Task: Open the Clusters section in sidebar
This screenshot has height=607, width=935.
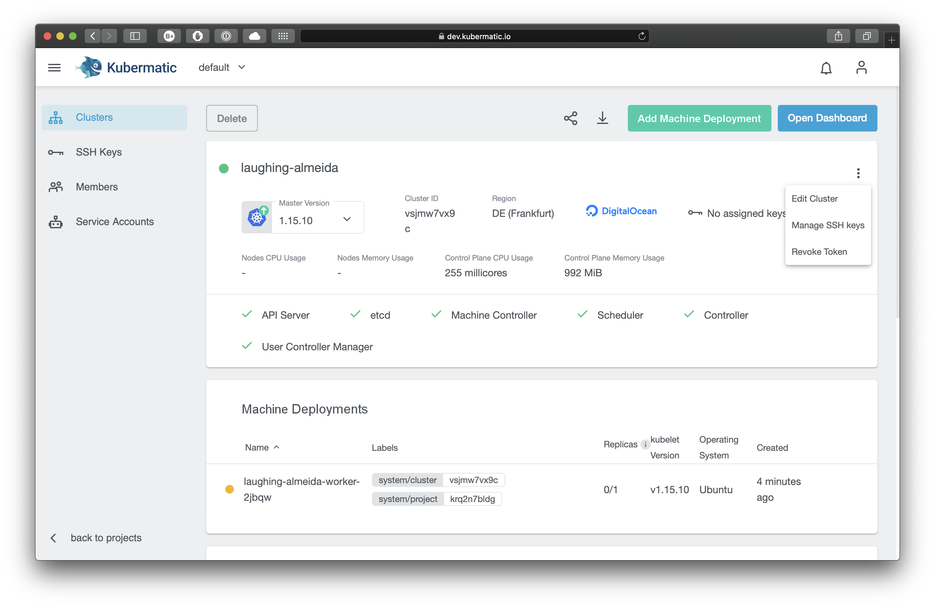Action: point(94,117)
